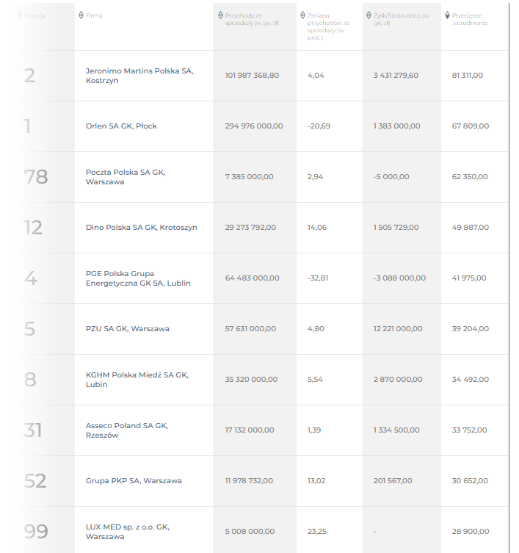The image size is (519, 553).
Task: Click the Zmiana przychodów ze sprzedaży header text
Action: tap(328, 26)
